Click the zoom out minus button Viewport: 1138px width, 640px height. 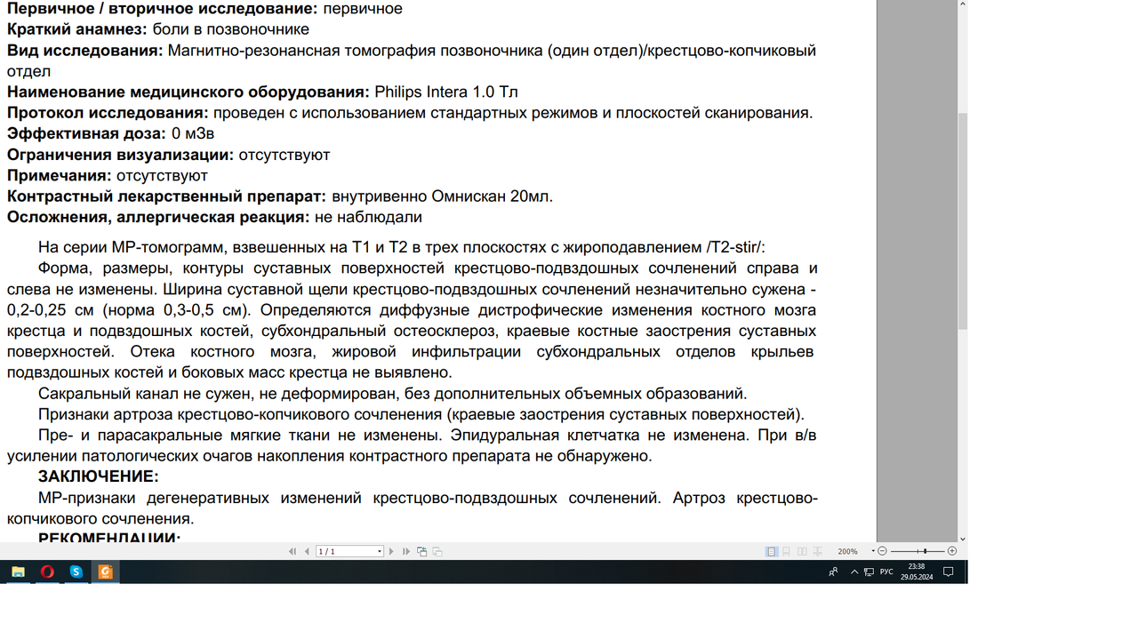882,551
